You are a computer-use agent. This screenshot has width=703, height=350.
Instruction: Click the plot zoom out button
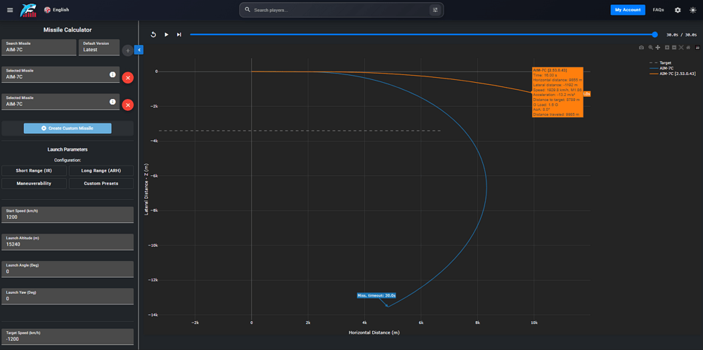(x=674, y=48)
